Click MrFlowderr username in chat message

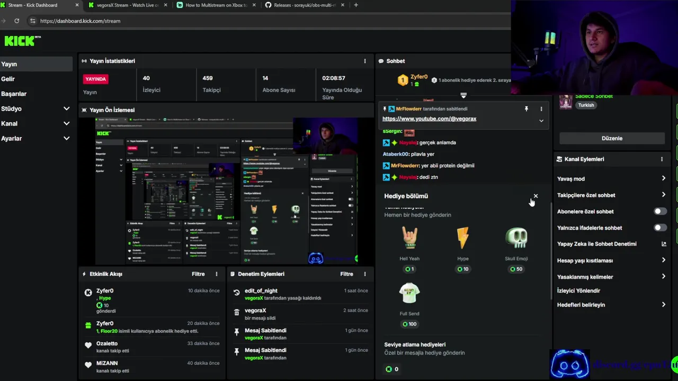tap(406, 166)
